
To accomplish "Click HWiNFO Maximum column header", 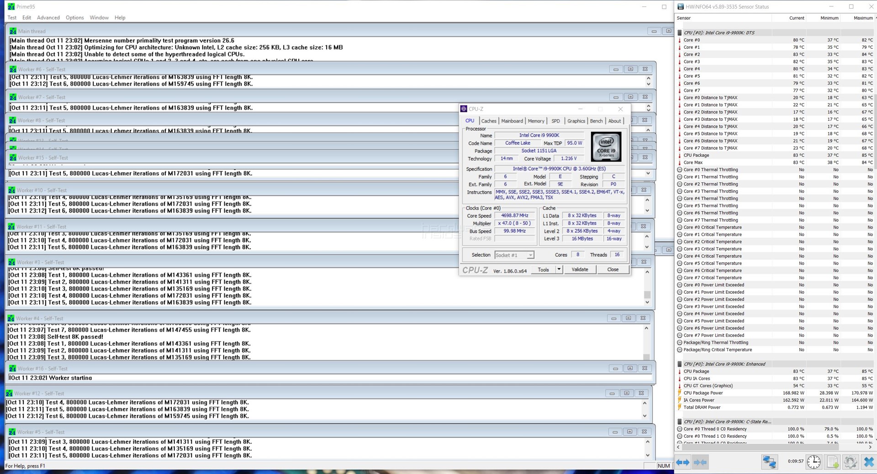I will click(x=857, y=18).
